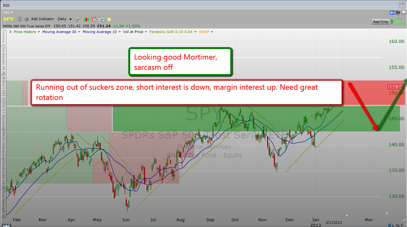Screen dimensions: 407x227
Task: Click the Real-Time button
Action: point(380,22)
